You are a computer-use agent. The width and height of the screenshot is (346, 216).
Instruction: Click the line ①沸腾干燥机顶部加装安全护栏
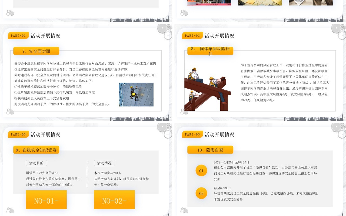(x=48, y=87)
